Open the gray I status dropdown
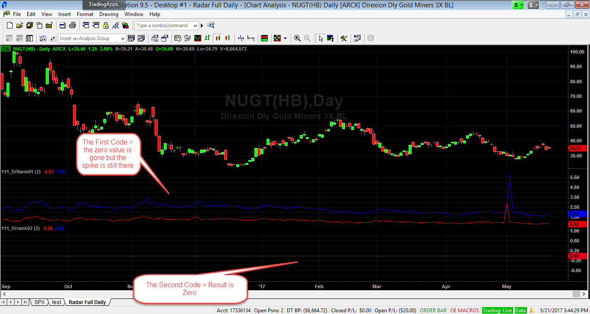590x314 pixels. [x=533, y=5]
